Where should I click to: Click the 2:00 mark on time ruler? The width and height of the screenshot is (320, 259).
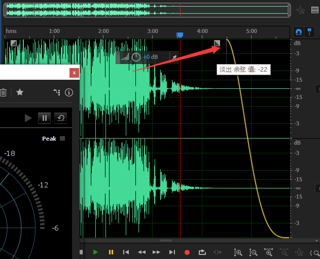point(103,31)
